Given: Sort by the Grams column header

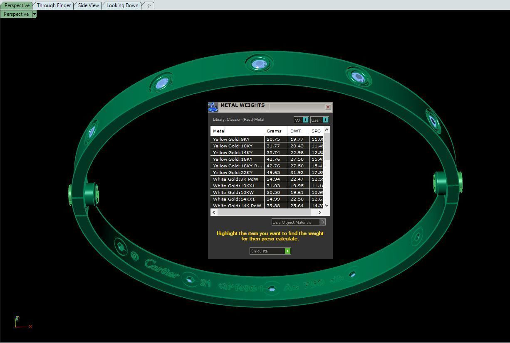Looking at the screenshot, I should coord(276,131).
